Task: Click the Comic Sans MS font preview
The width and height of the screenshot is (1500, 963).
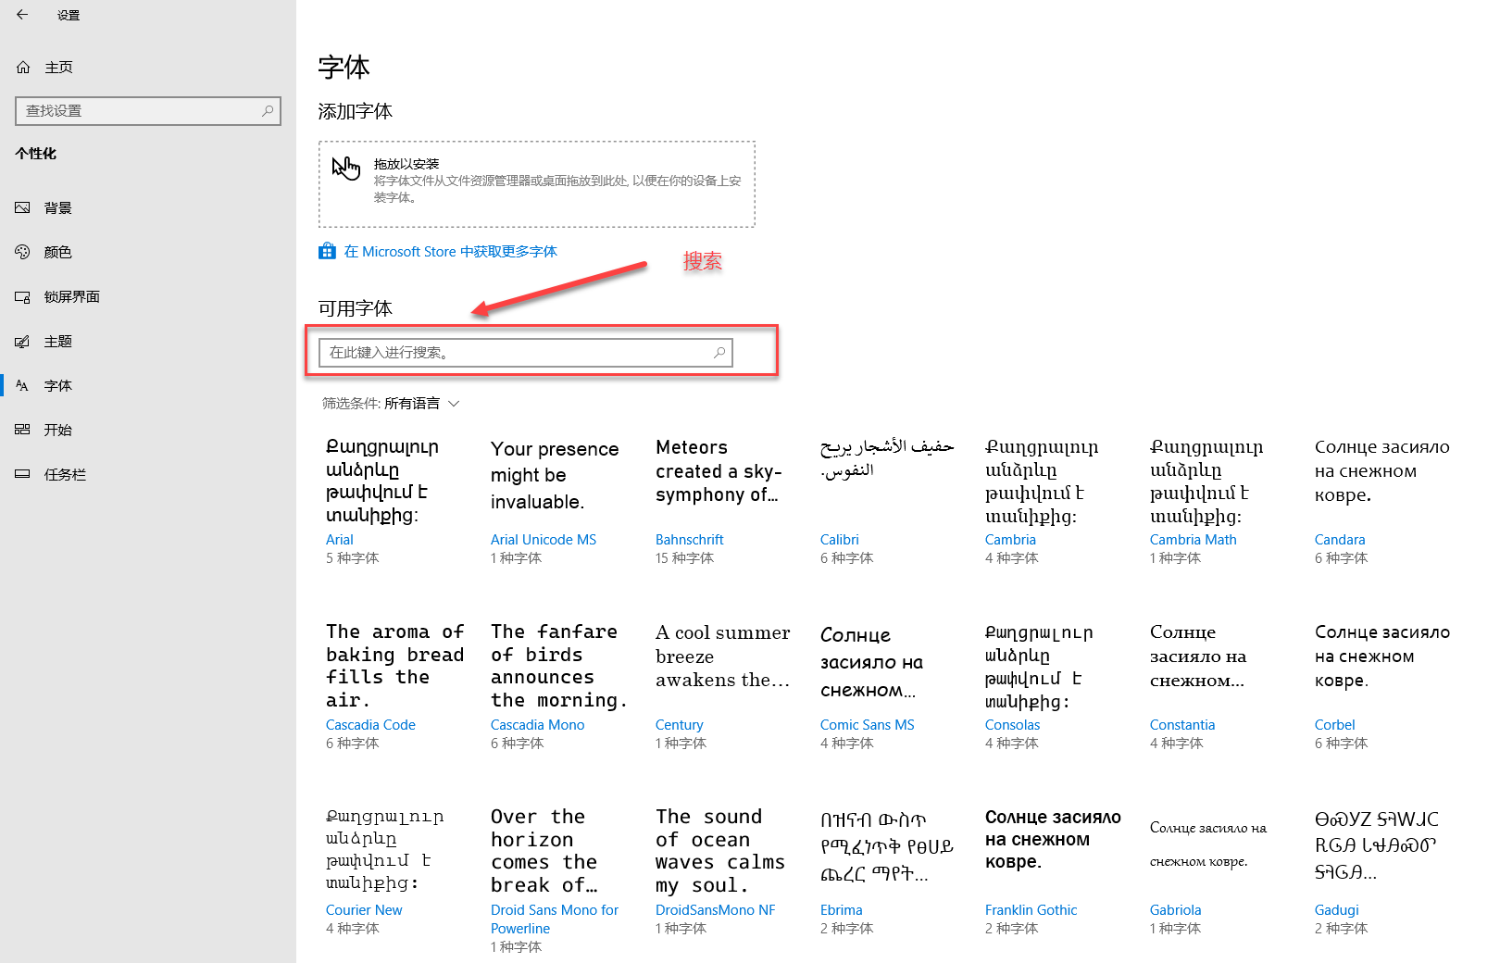Action: (871, 662)
